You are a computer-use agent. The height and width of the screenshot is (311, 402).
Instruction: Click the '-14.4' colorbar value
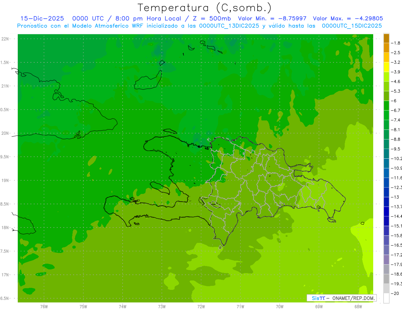coord(397,216)
